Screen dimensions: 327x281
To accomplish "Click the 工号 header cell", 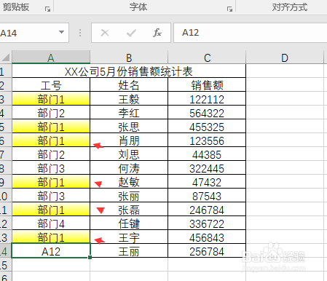I will tap(51, 85).
